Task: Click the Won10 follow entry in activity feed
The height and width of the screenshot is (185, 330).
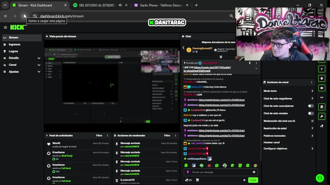Action: [x=78, y=145]
